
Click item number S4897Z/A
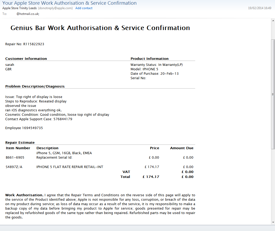click(x=14, y=167)
